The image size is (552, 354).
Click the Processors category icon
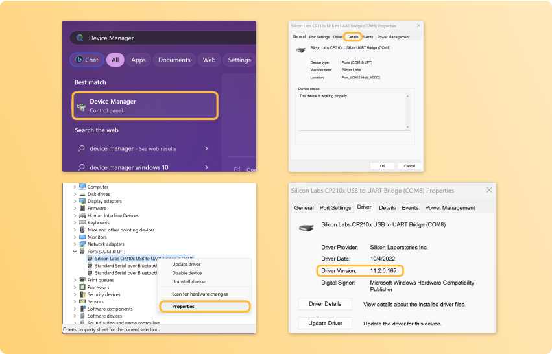tap(82, 287)
